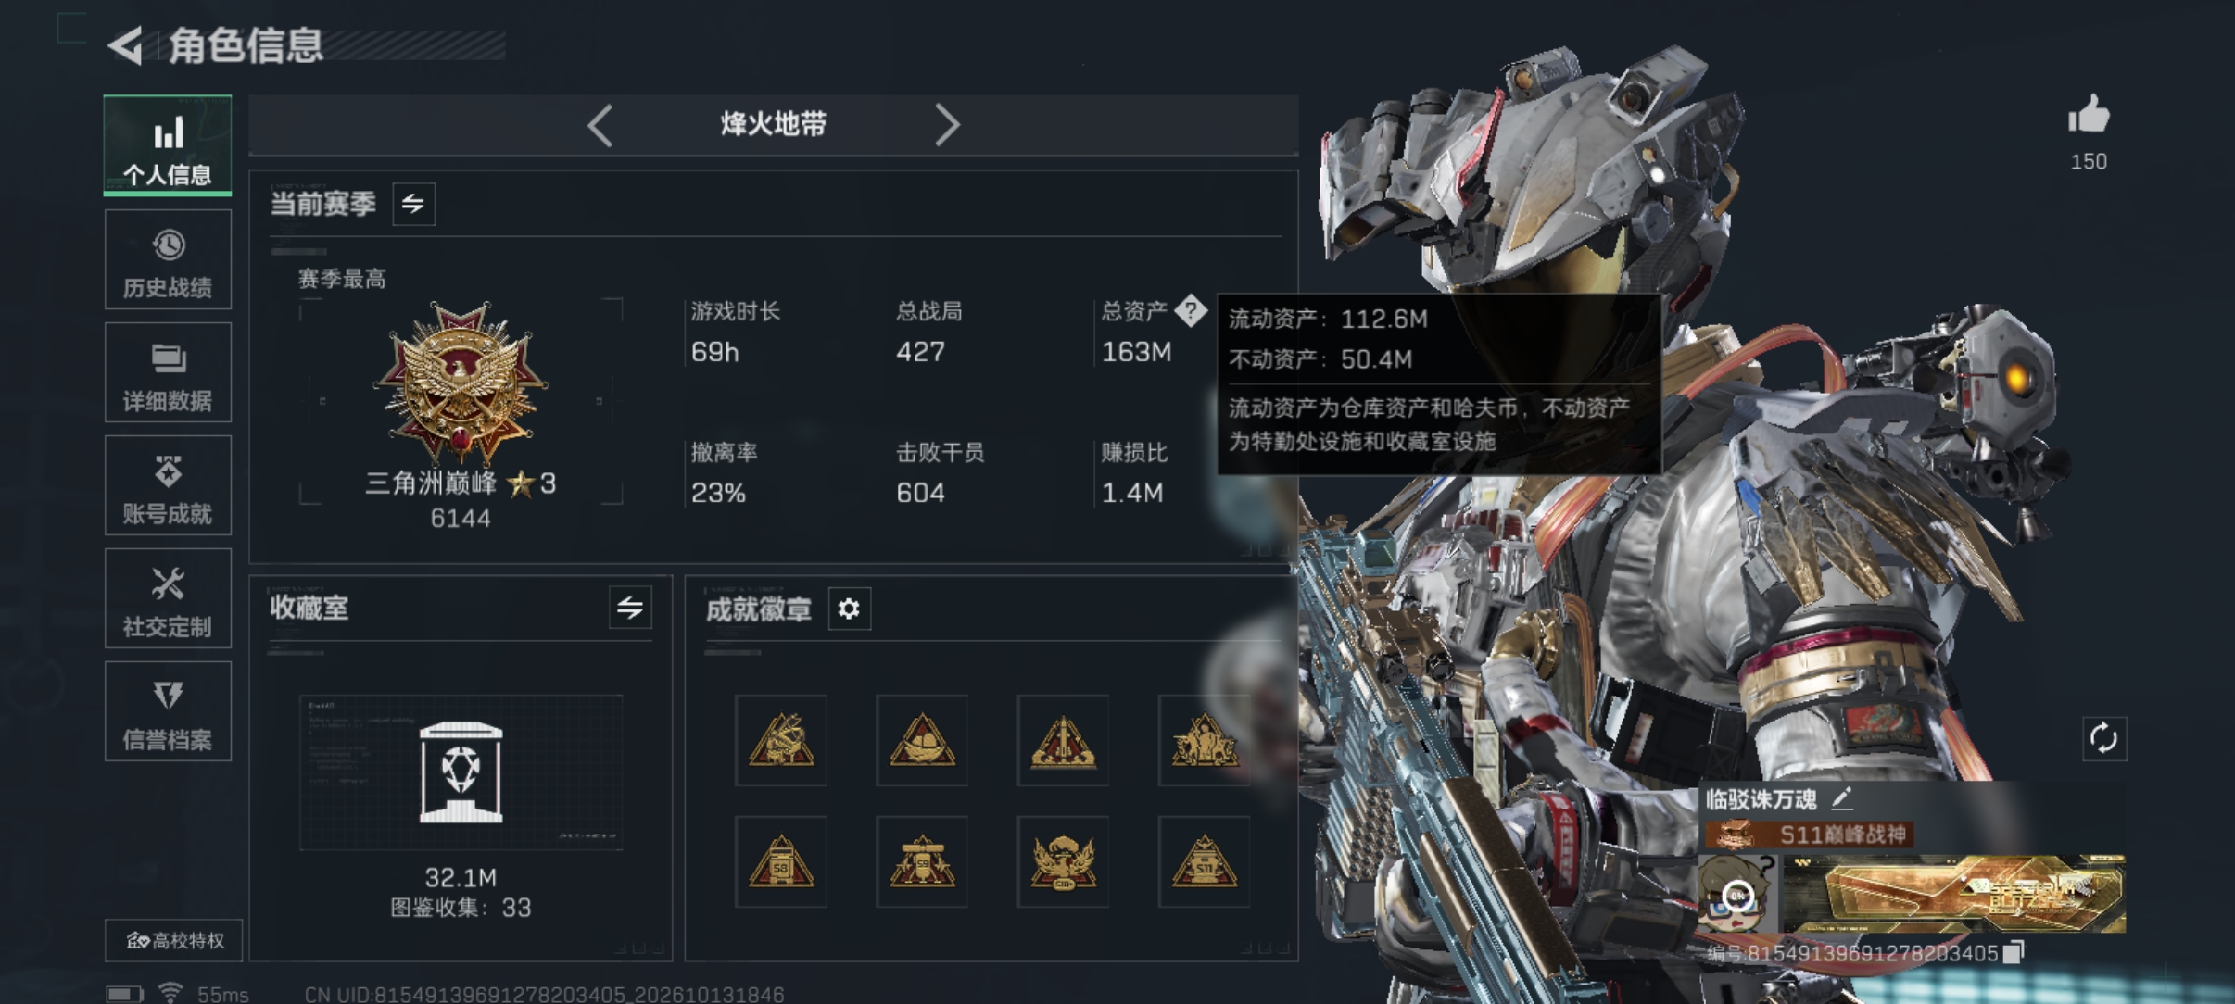Copy the player ID number with copy icon
2235x1004 pixels.
pyautogui.click(x=2014, y=952)
